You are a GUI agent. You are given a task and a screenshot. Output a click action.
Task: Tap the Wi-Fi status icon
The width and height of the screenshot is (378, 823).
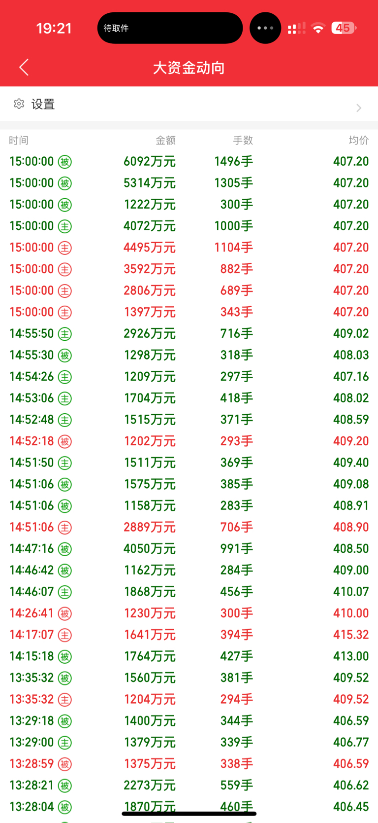318,28
